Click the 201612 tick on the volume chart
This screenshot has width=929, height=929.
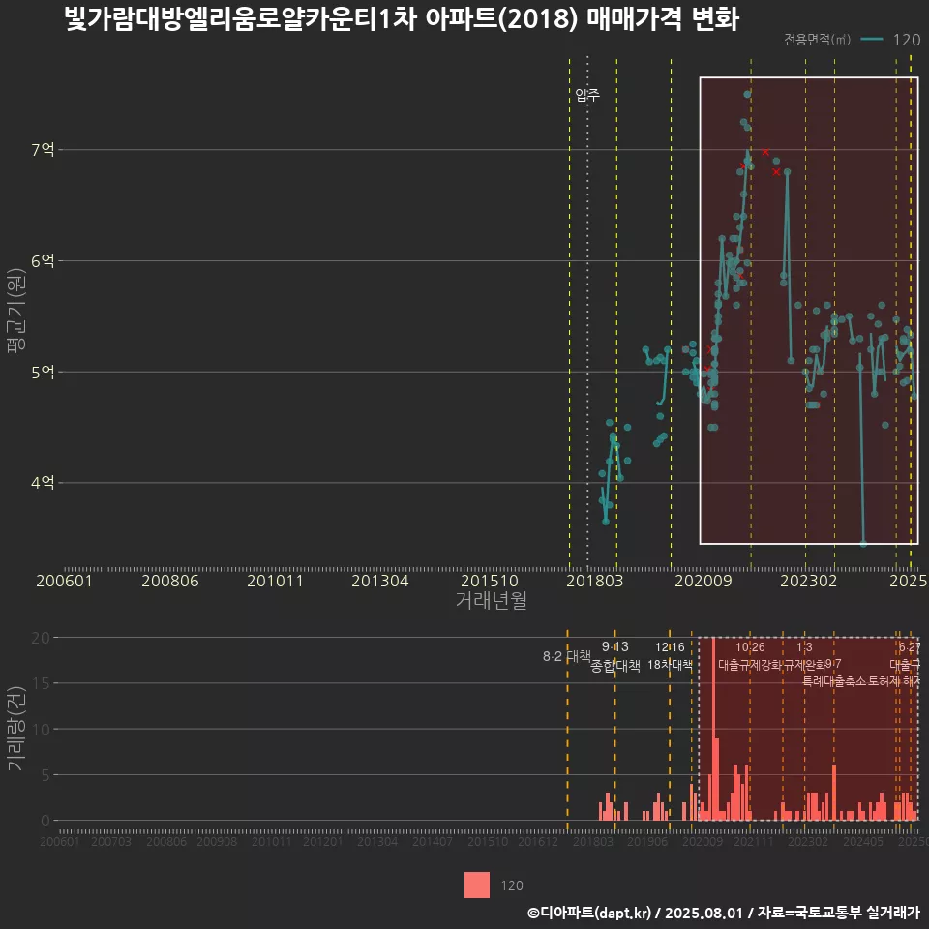click(538, 841)
